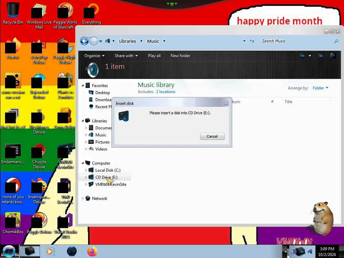Collapse the Libraries tree group
Screen dimensions: 344x258
[83, 121]
